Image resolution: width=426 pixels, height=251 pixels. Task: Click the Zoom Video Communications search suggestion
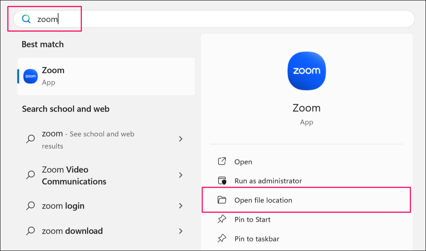[74, 175]
